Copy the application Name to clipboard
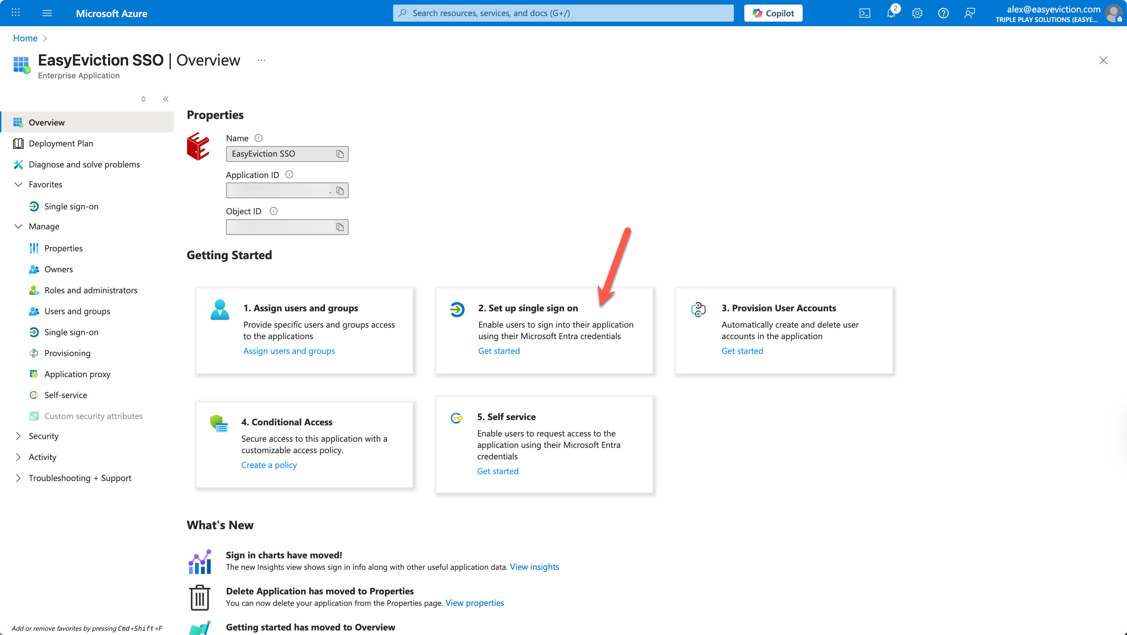This screenshot has height=635, width=1127. tap(339, 154)
